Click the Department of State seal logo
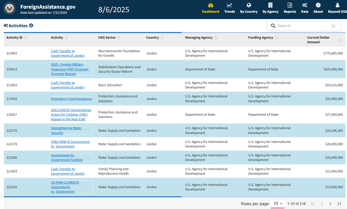The height and width of the screenshot is (209, 347). [10, 8]
